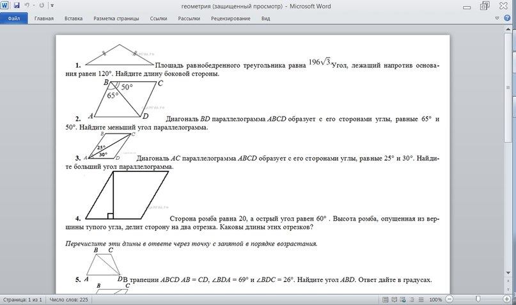Click the vertical scrollbar down arrow
The width and height of the screenshot is (516, 305).
click(508, 272)
